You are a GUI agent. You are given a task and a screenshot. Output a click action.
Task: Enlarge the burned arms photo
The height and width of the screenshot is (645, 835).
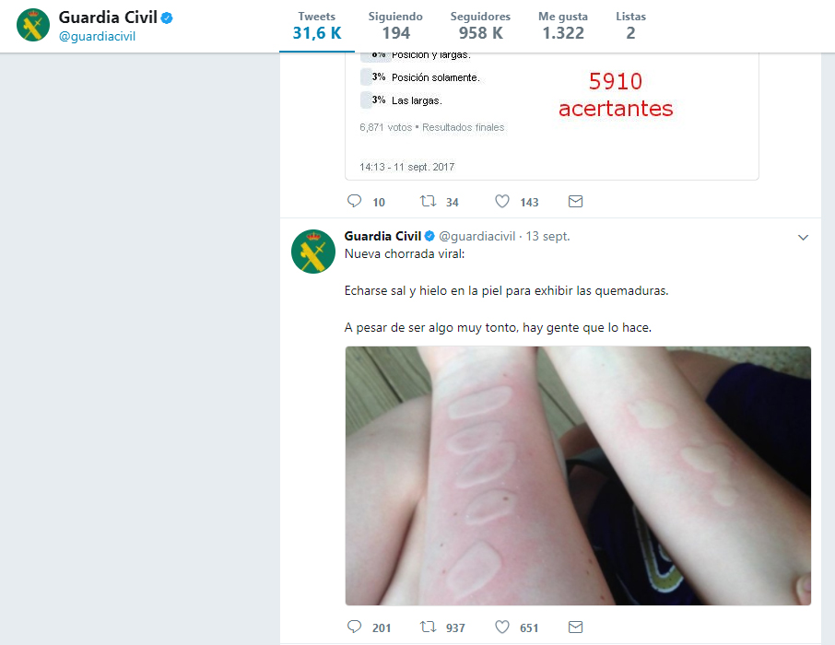(x=578, y=475)
